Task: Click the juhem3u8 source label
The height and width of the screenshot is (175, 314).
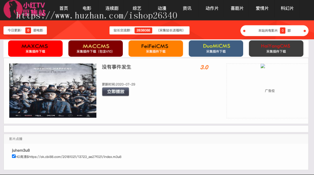Action: click(x=21, y=150)
